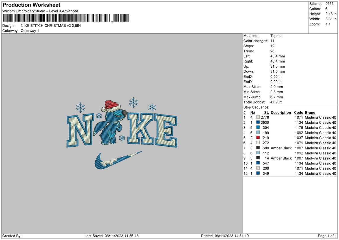Click the 'Page 1 of 1' footer
Viewport: 339px width, 240px height.
click(327, 236)
